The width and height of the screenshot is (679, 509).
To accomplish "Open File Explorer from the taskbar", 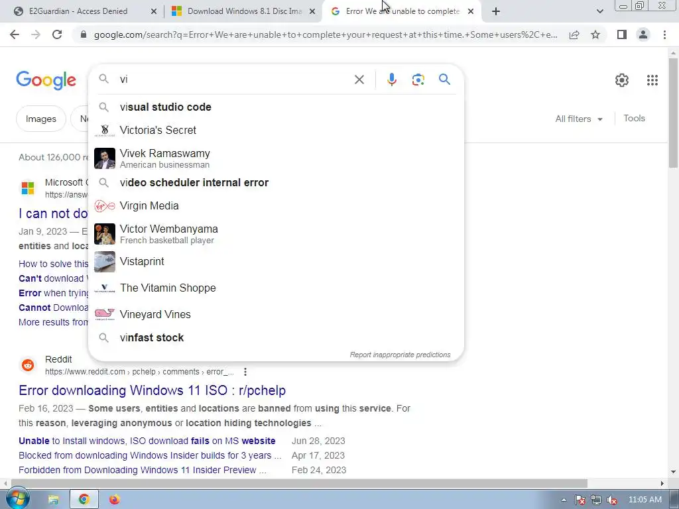I will pyautogui.click(x=53, y=500).
